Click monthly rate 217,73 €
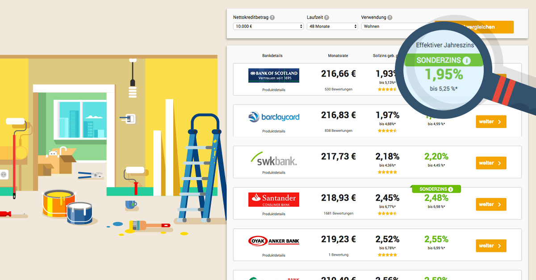Image resolution: width=536 pixels, height=280 pixels. point(339,156)
